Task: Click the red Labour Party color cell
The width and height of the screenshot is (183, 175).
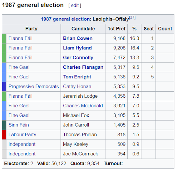Action: pyautogui.click(x=4, y=135)
